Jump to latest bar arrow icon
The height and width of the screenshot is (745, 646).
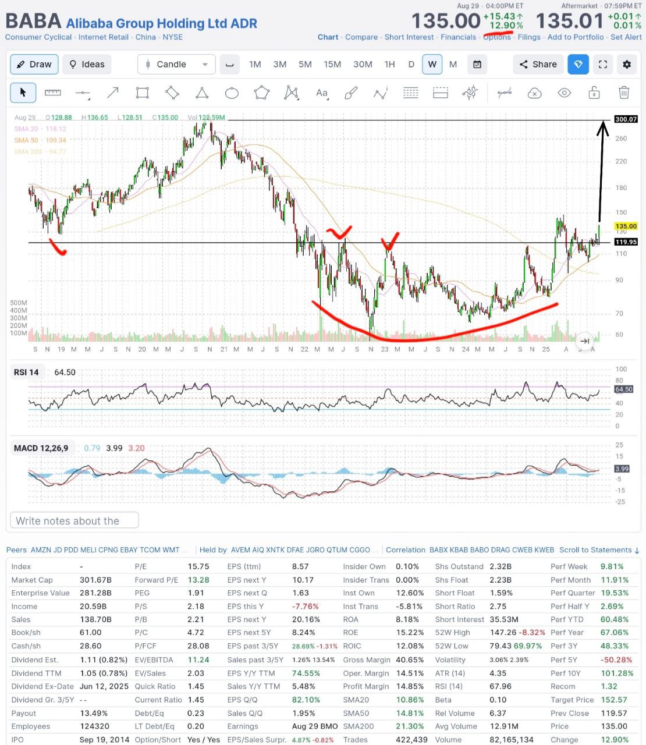point(585,340)
